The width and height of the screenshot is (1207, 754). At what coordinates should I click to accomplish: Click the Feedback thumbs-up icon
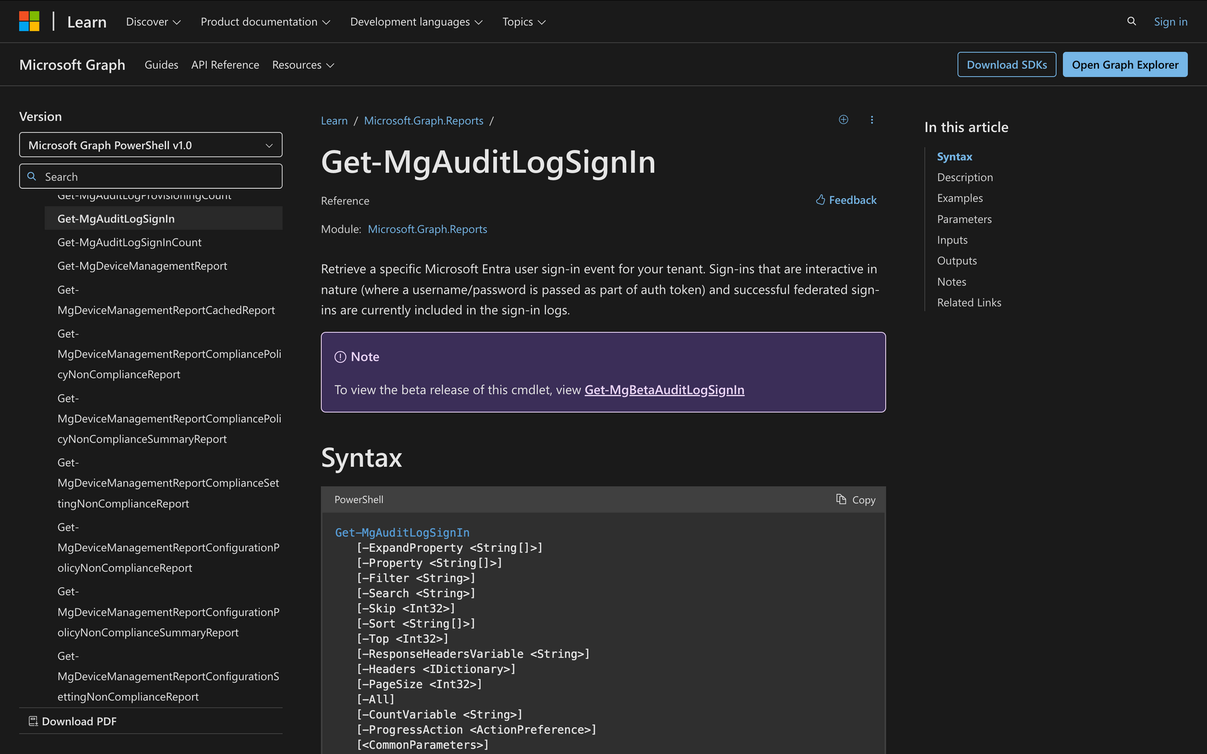[820, 200]
